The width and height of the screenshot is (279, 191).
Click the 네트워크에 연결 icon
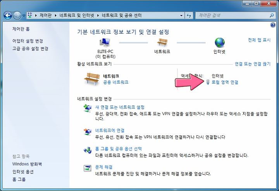(x=88, y=132)
